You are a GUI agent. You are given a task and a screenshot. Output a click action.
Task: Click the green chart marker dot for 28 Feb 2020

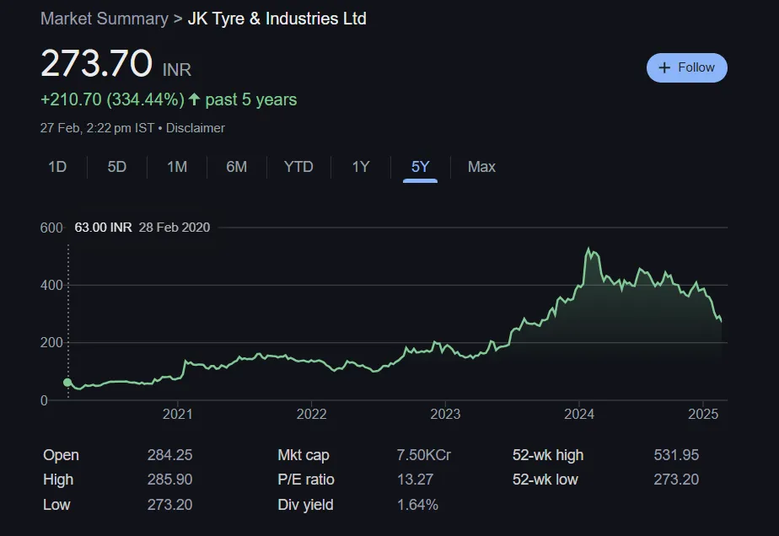click(67, 383)
